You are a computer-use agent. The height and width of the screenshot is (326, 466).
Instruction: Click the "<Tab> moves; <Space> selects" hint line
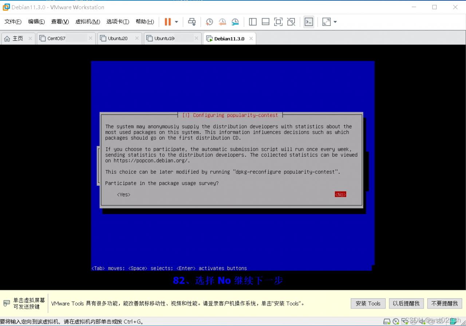[169, 268]
